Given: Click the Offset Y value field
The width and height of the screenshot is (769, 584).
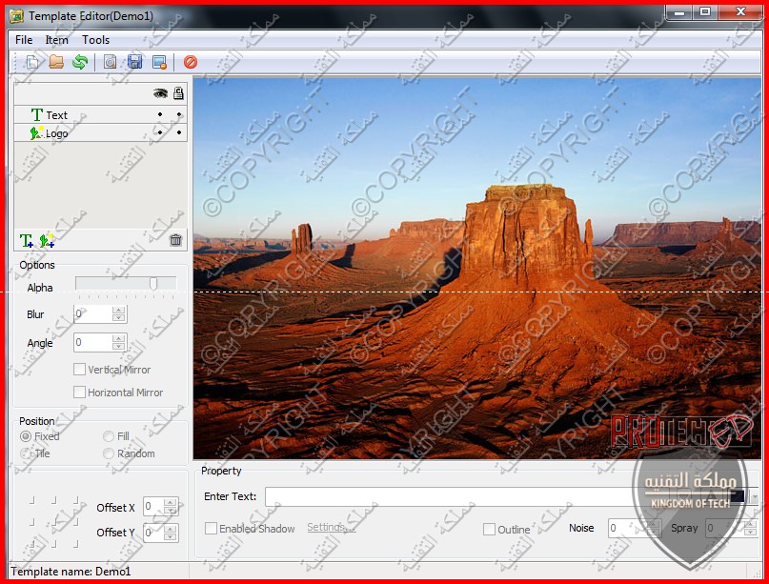Looking at the screenshot, I should point(154,533).
